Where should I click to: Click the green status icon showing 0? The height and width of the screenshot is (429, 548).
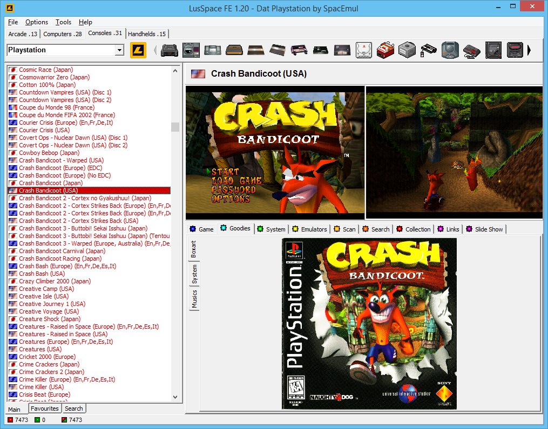click(37, 420)
